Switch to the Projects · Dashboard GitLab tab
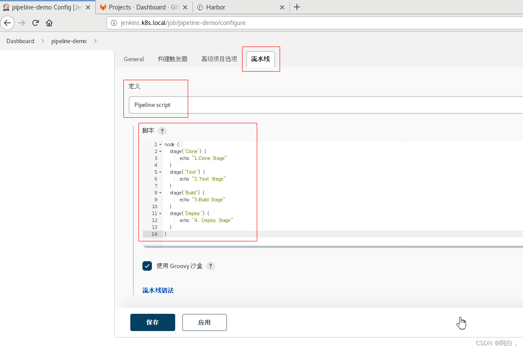Screen dimensions: 523x350 [145, 7]
